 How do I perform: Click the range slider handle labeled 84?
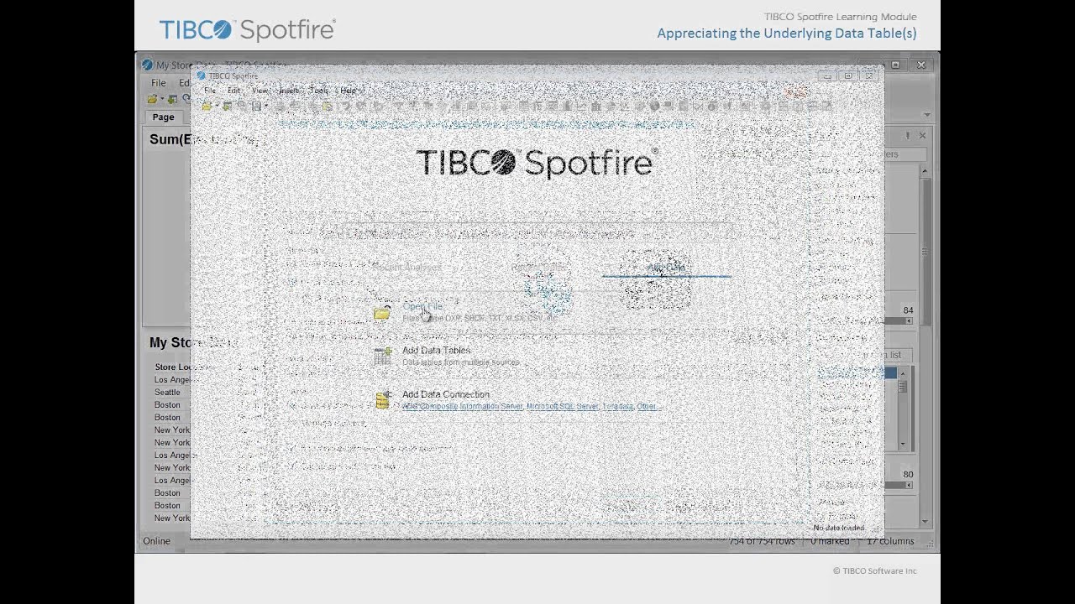click(908, 320)
